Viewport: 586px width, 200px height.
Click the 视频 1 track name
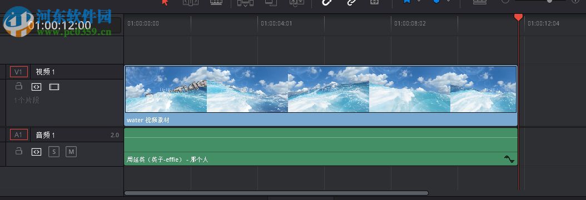click(45, 72)
